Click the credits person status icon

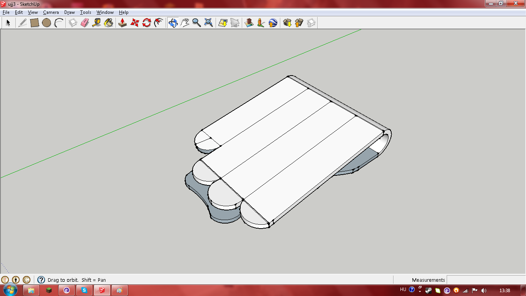point(16,280)
